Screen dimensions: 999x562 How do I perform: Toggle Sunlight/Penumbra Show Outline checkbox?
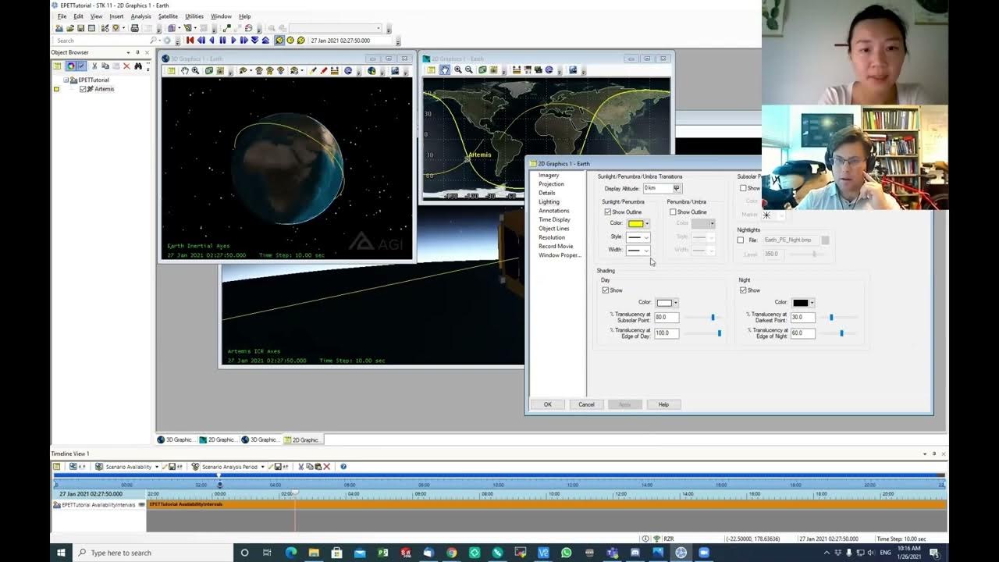[608, 212]
